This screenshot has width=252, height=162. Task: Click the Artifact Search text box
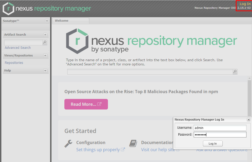(23, 42)
